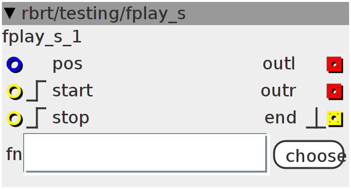Collapse the object with the title bar triangle
351x189 pixels.
(x=10, y=13)
